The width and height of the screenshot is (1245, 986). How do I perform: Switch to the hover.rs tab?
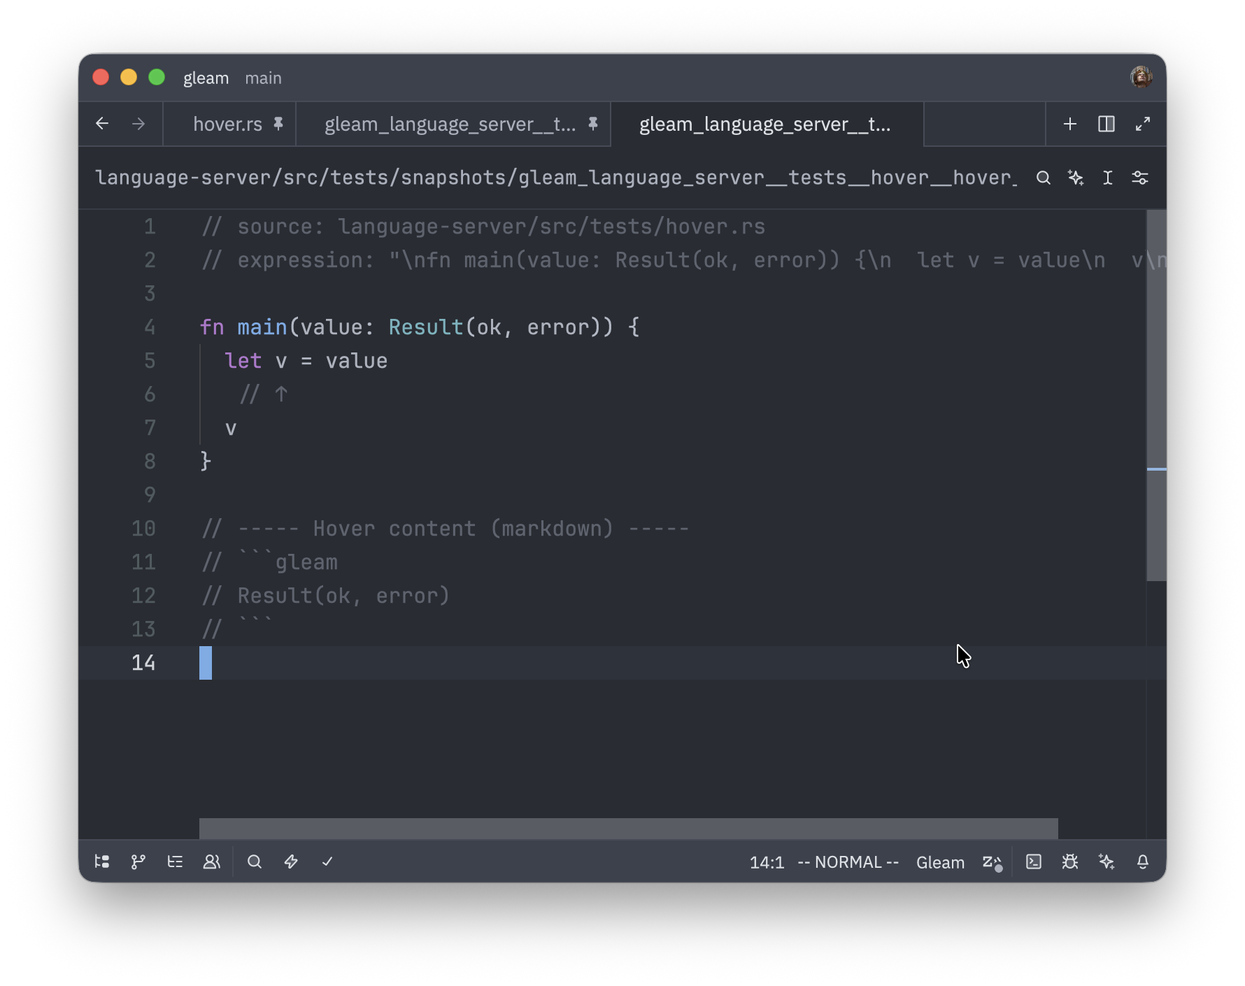tap(227, 124)
